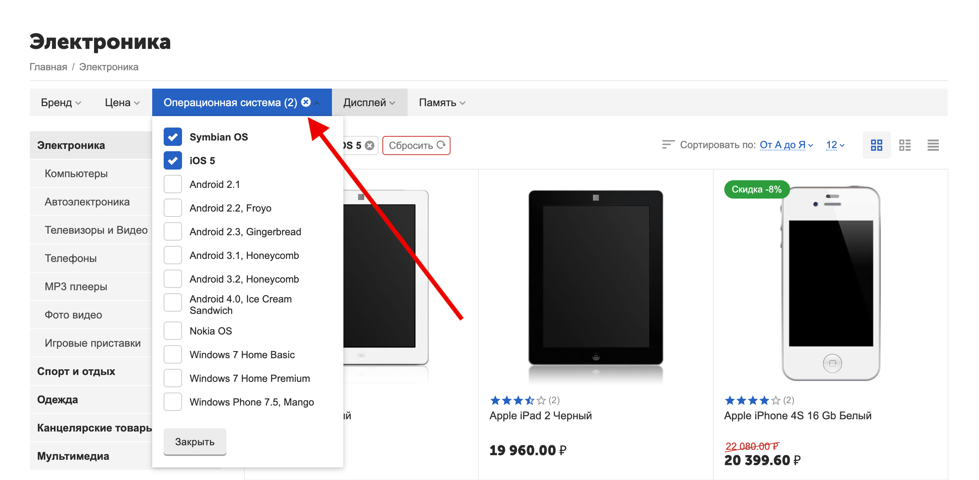Change items per page from 12
Image resolution: width=979 pixels, height=480 pixels.
point(835,145)
